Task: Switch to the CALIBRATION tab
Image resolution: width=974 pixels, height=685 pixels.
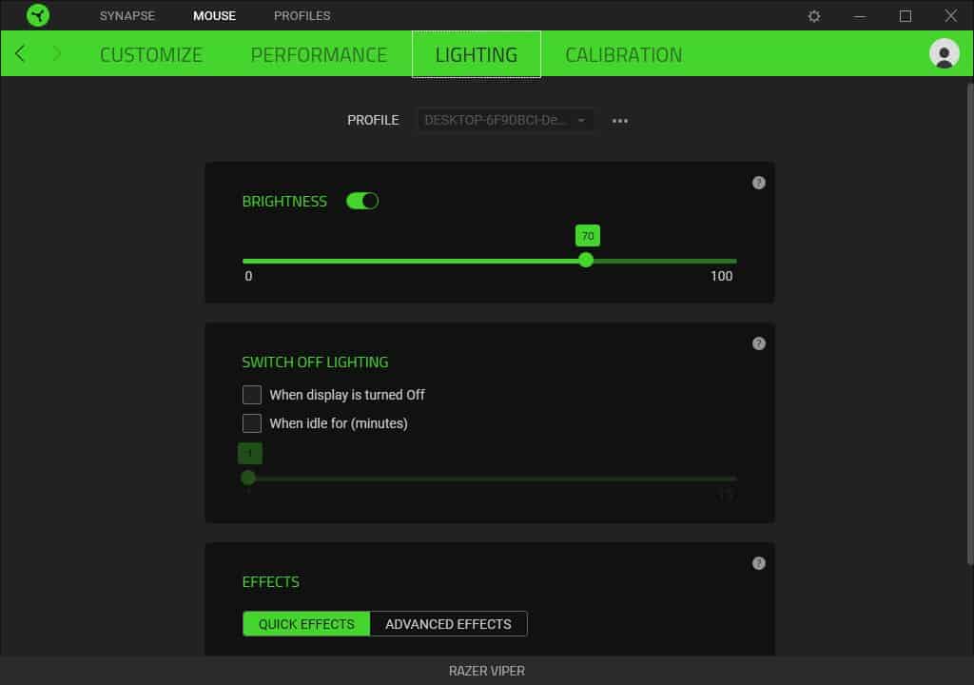Action: coord(623,54)
